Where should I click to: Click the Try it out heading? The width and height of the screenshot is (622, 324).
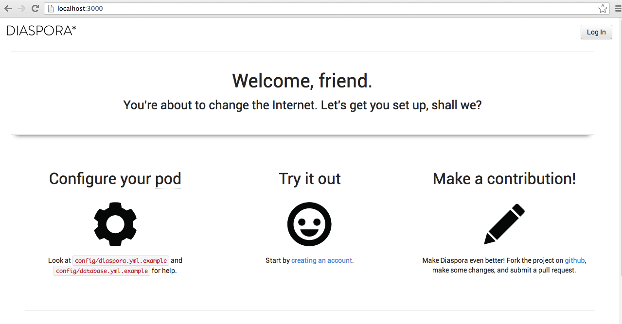(310, 179)
